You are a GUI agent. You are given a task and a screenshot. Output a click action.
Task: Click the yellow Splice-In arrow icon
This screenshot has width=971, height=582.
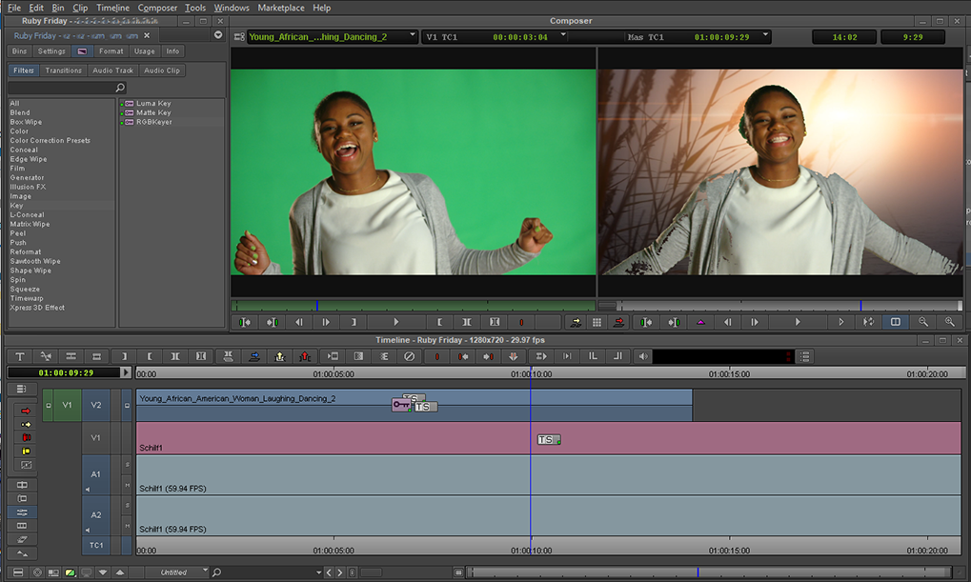(x=280, y=355)
